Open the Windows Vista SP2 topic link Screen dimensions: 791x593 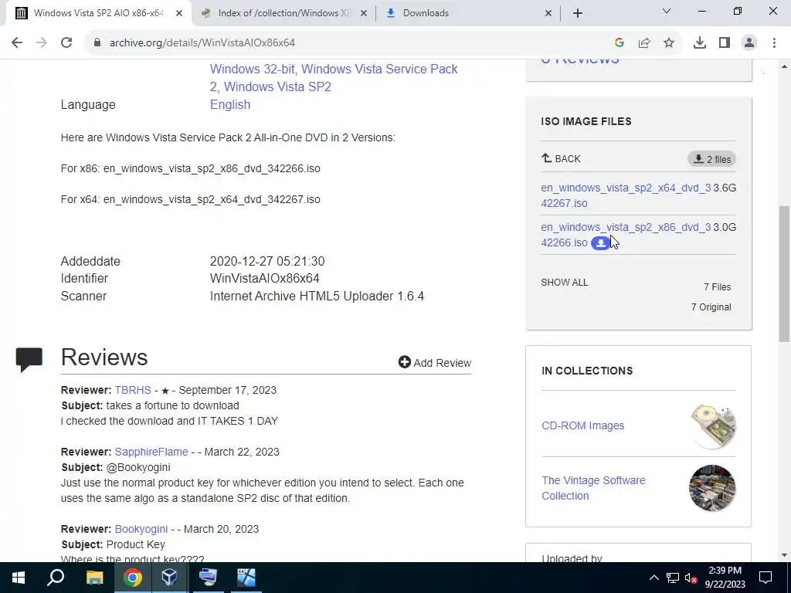point(277,86)
